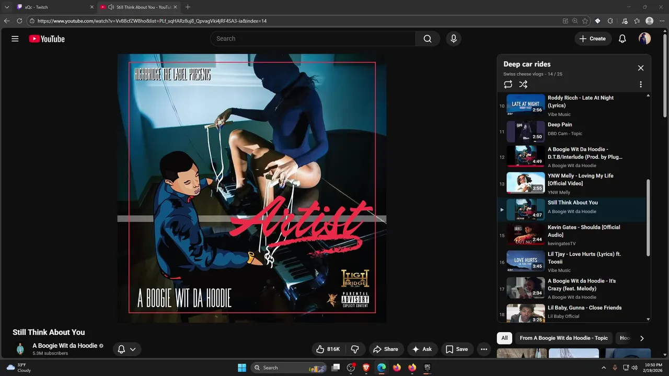Open the weather widget showing 33°F
Image resolution: width=669 pixels, height=376 pixels.
pyautogui.click(x=19, y=368)
